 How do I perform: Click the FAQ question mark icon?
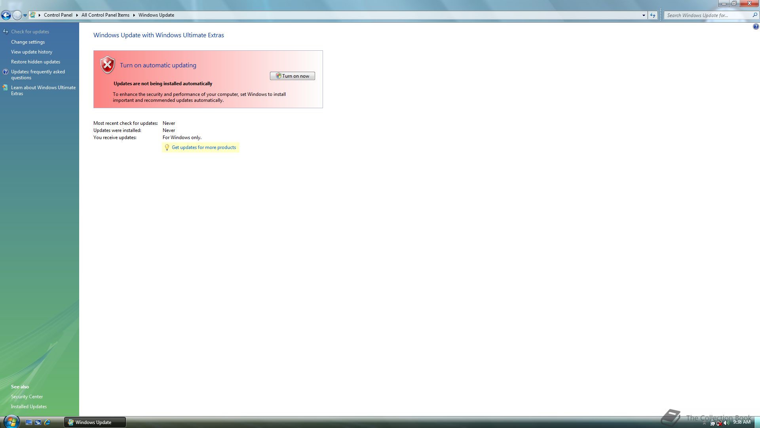point(6,72)
